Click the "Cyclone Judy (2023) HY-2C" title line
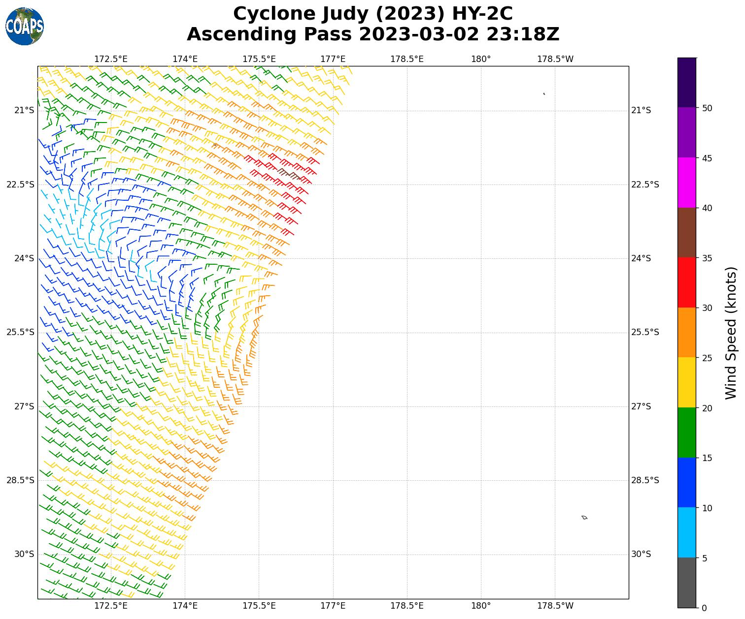Viewport: 745px width, 619px height. coord(373,14)
